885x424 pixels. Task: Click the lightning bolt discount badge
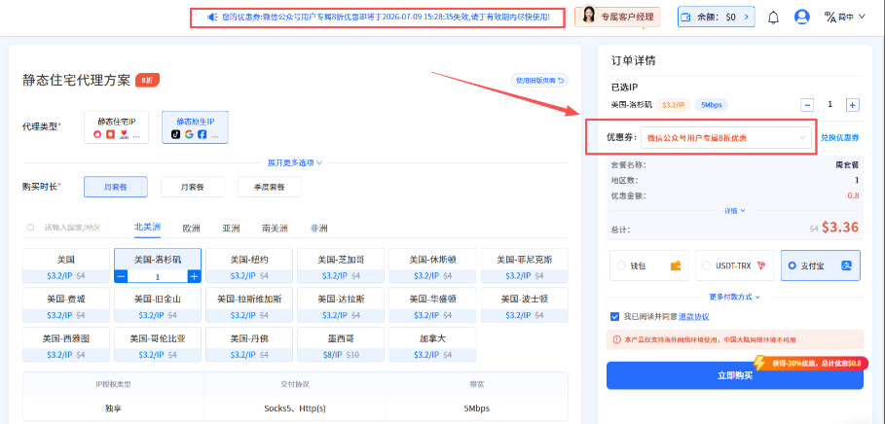click(x=759, y=362)
